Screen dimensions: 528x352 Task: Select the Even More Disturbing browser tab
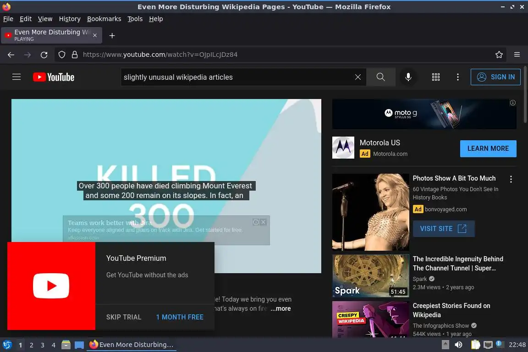click(50, 35)
